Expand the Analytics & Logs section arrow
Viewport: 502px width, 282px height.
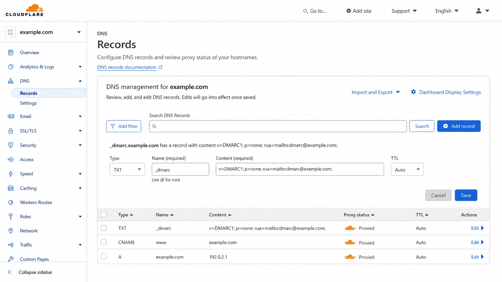click(x=80, y=67)
